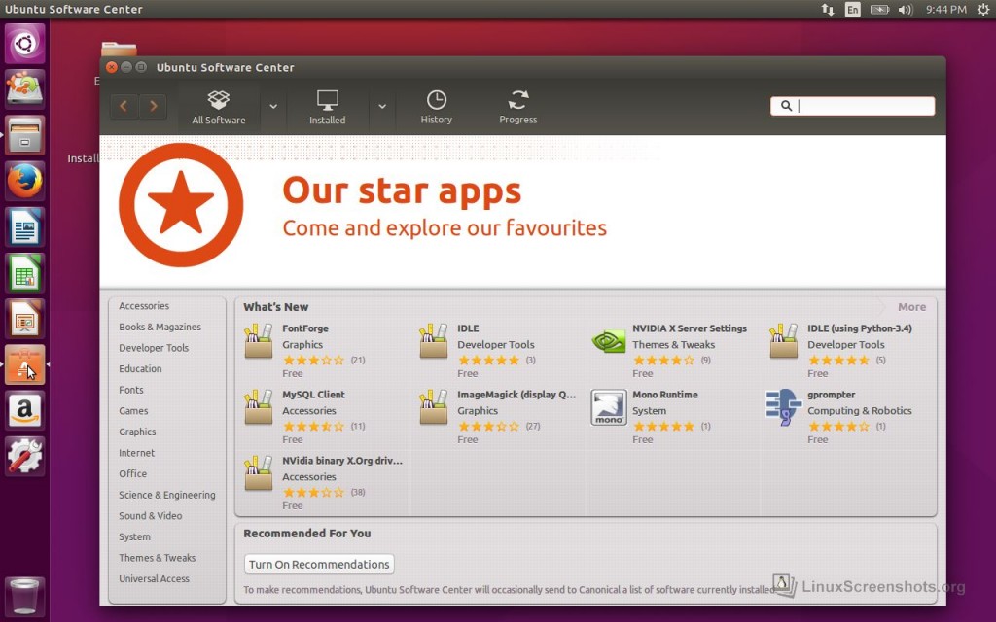Open the Mono Runtime app icon
The height and width of the screenshot is (622, 996).
point(609,408)
